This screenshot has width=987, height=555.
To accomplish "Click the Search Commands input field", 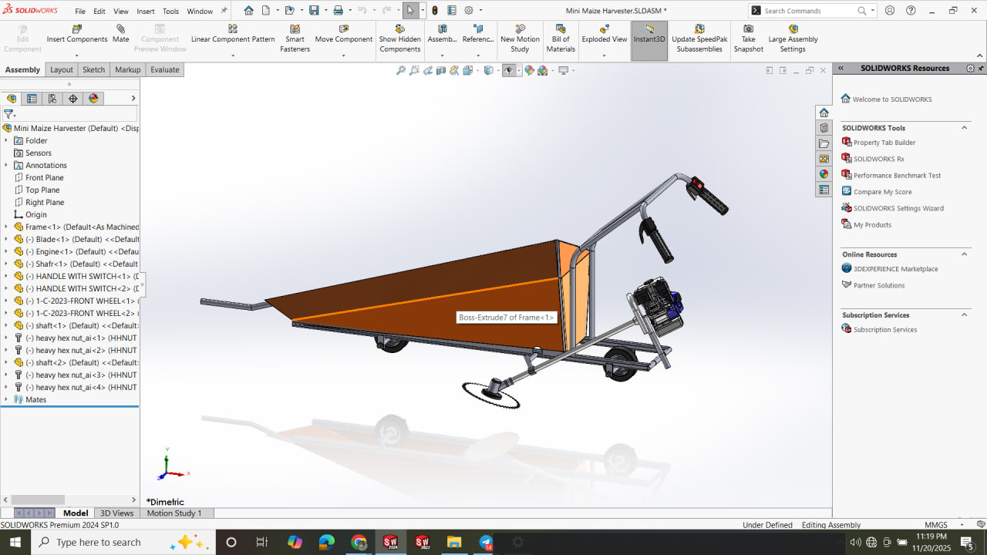I will click(x=809, y=11).
